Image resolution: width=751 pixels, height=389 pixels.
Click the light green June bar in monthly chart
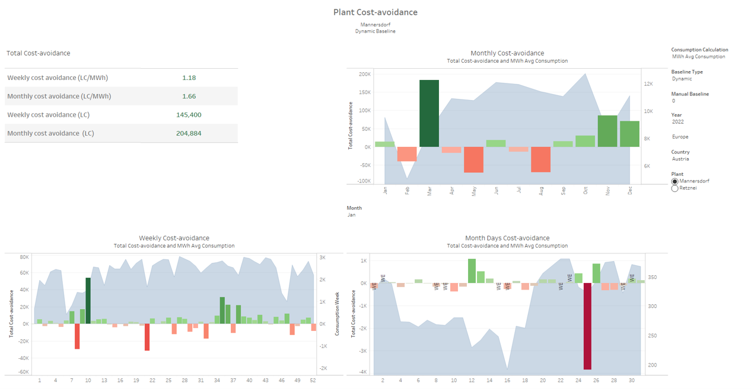point(496,143)
